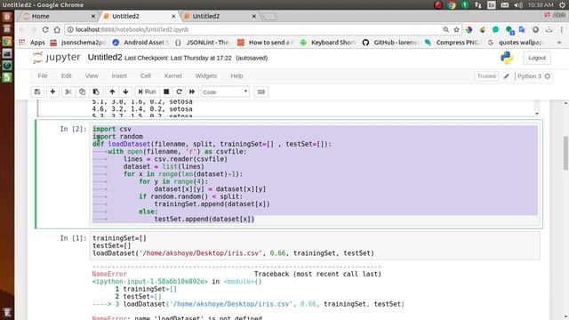Click the Logout button
Viewport: 569px width, 320px height.
point(537,58)
